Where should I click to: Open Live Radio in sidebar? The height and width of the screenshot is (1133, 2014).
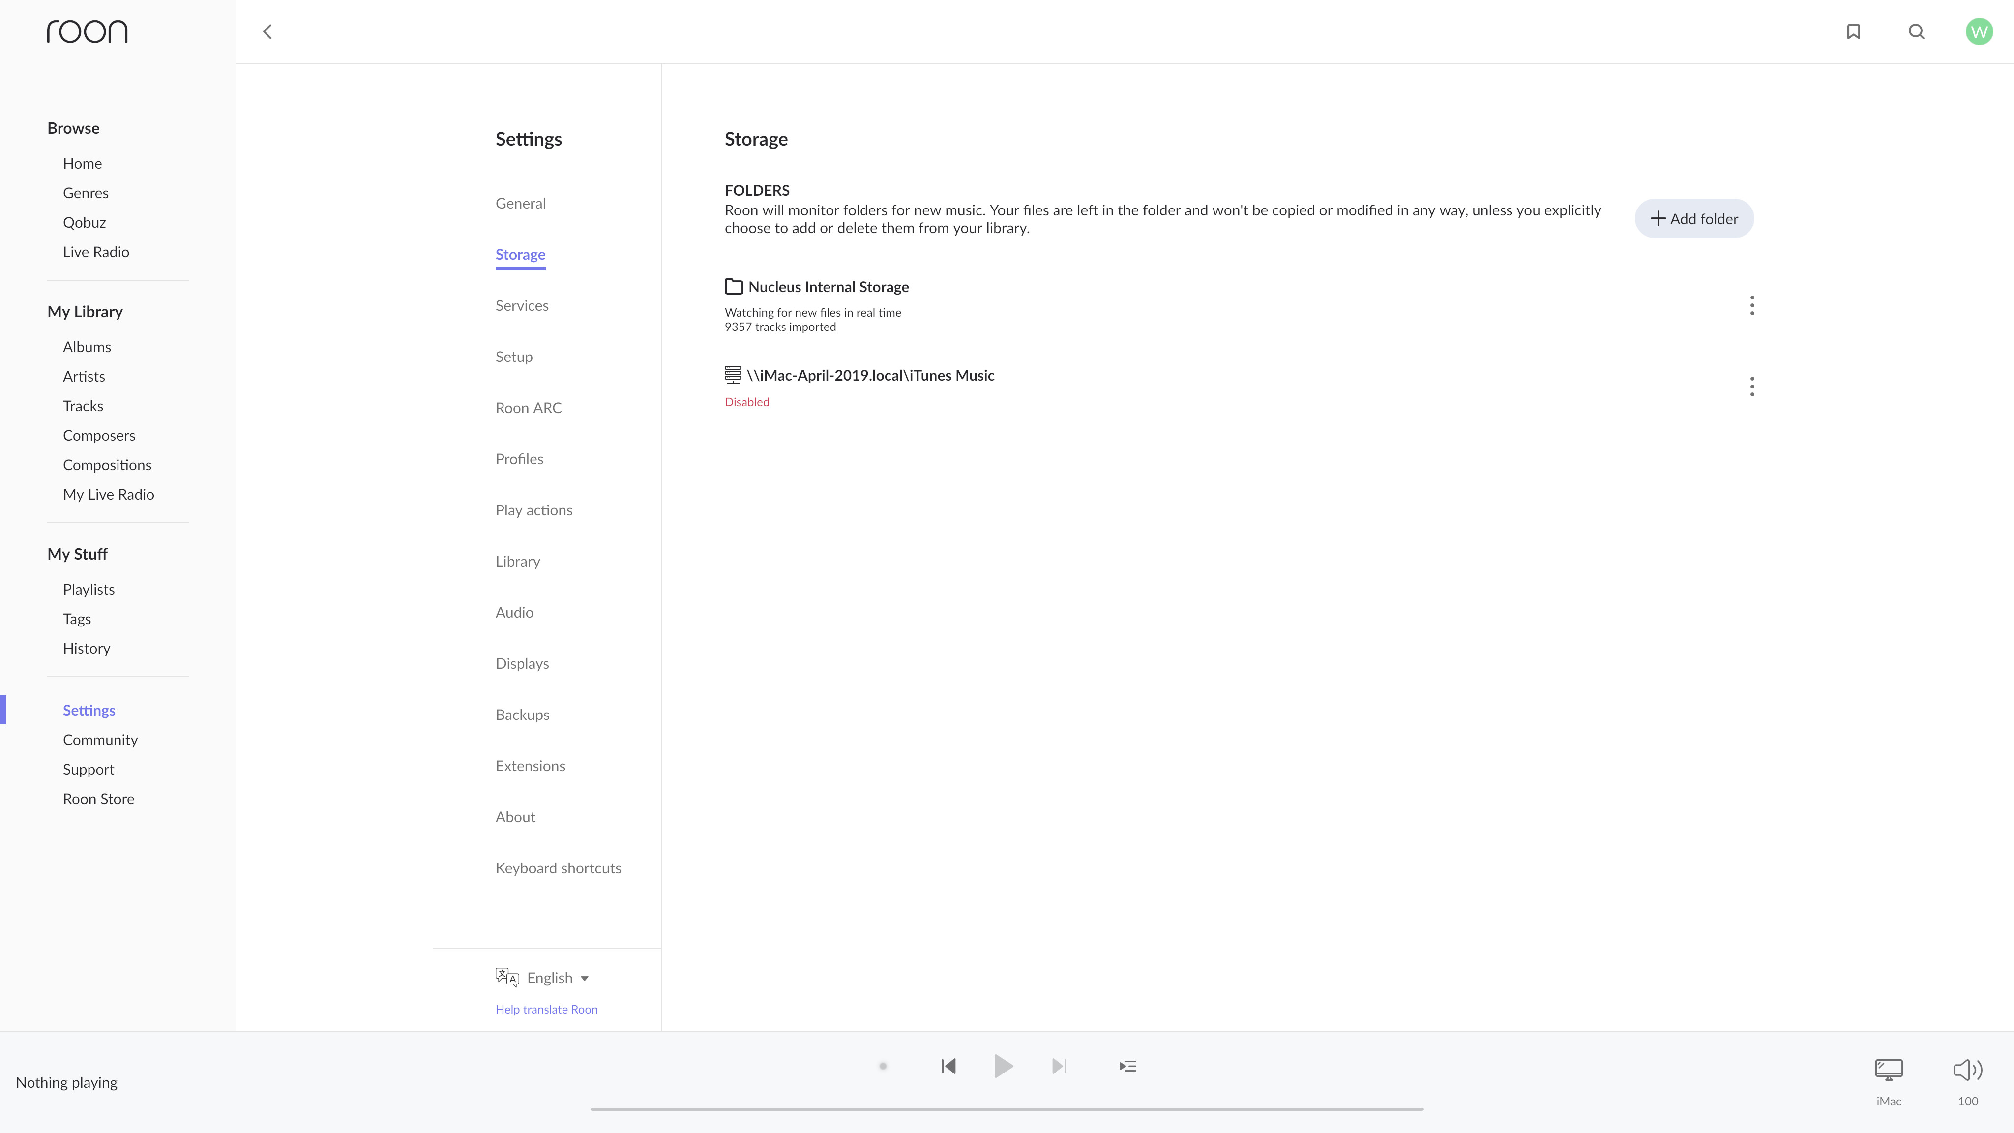96,252
